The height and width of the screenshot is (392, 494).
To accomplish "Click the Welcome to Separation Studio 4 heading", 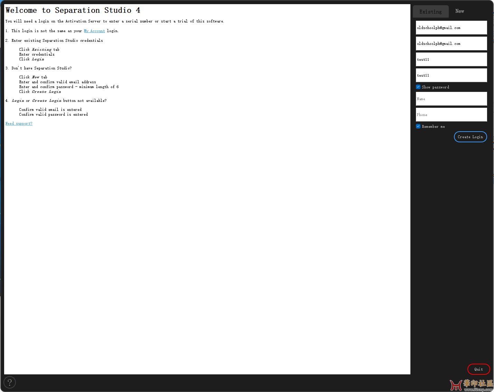I will [x=73, y=10].
